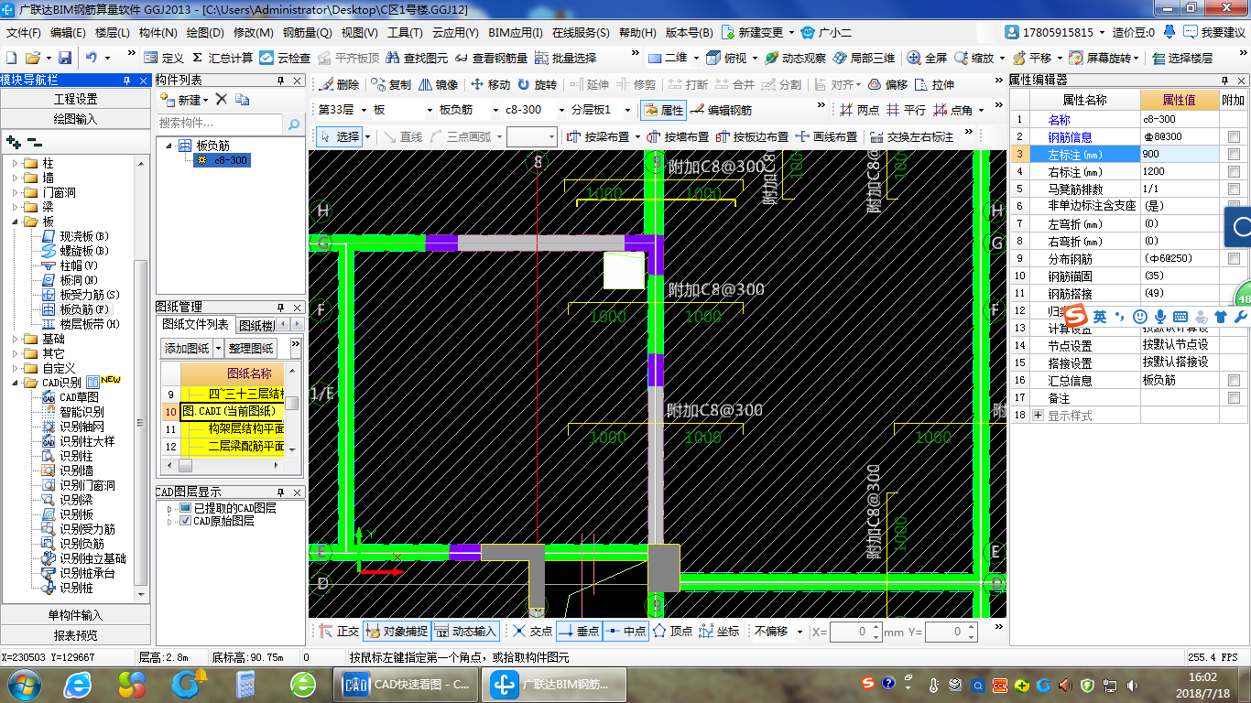Viewport: 1251px width, 703px height.
Task: Expand the 柱 folder in navigation tree
Action: (x=16, y=164)
